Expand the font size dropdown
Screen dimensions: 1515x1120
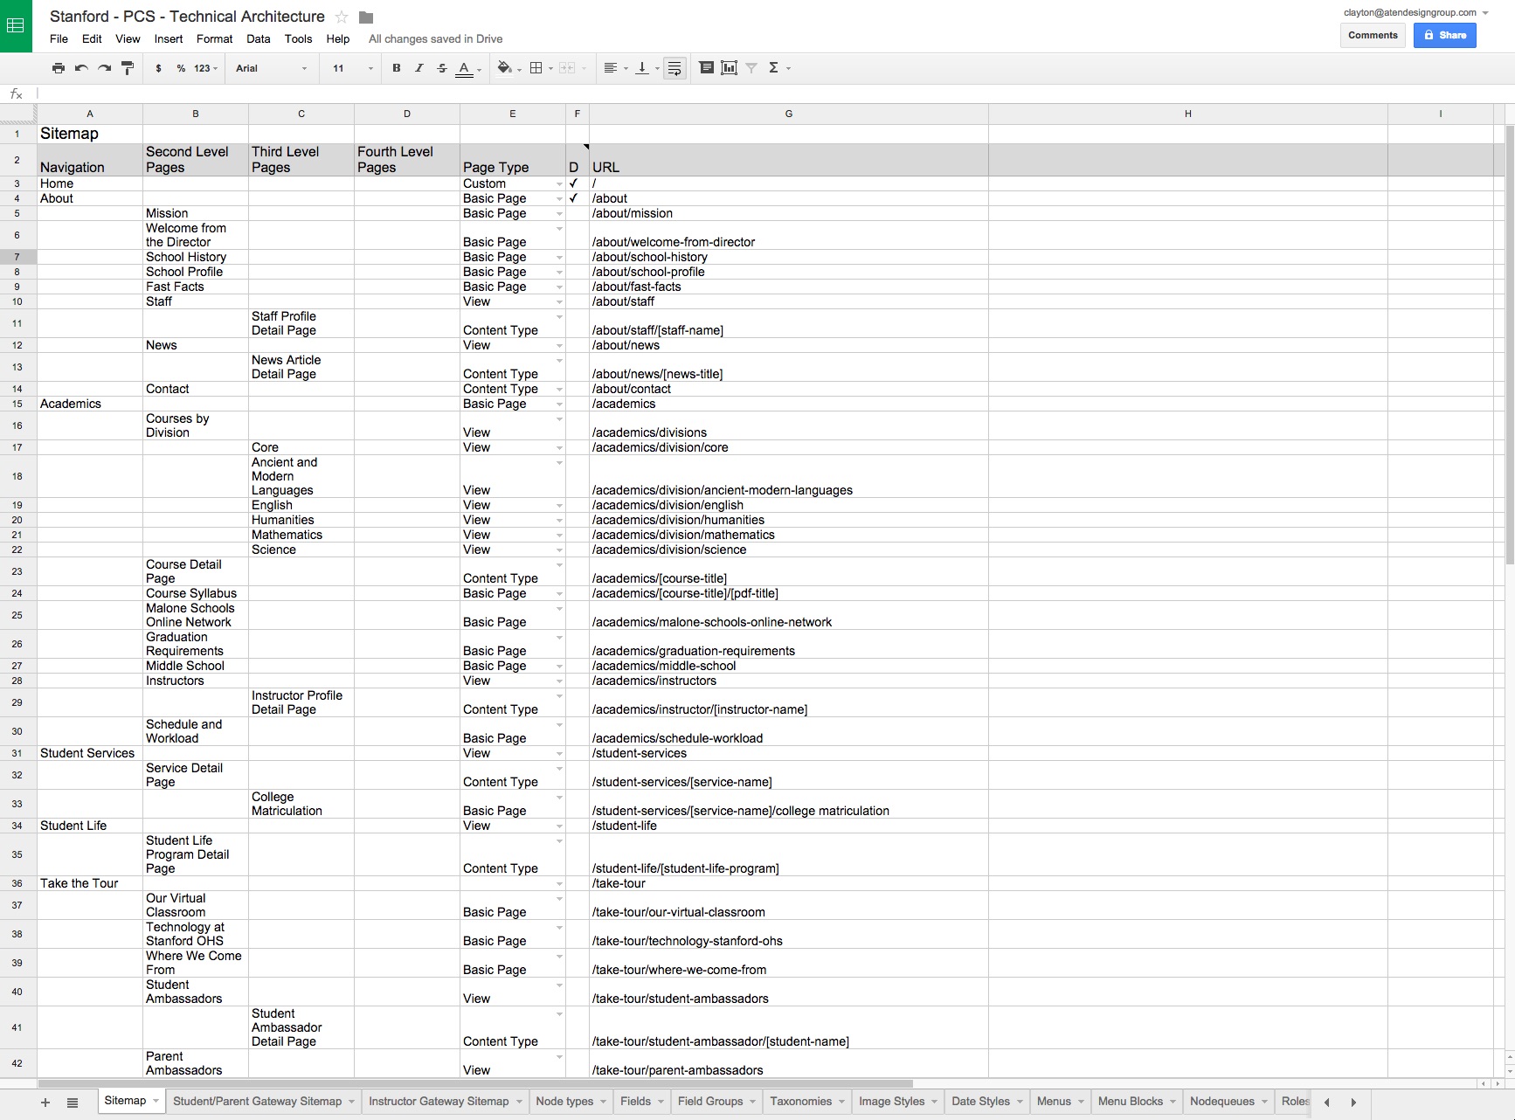[x=351, y=68]
